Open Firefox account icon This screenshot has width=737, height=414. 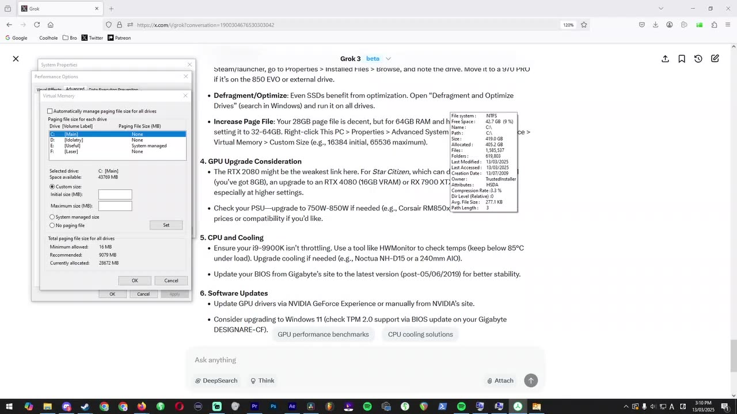(670, 25)
